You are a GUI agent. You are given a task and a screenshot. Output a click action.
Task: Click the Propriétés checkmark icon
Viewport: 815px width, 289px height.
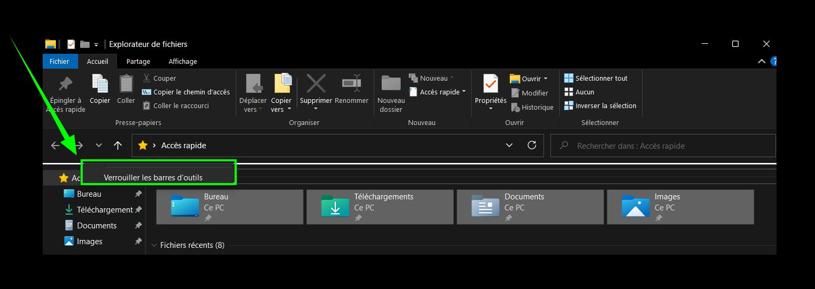490,83
